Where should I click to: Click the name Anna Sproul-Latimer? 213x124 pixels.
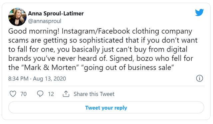tap(56, 13)
